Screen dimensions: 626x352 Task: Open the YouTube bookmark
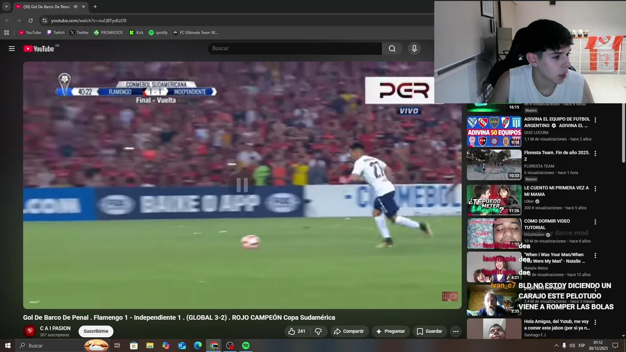pyautogui.click(x=30, y=33)
